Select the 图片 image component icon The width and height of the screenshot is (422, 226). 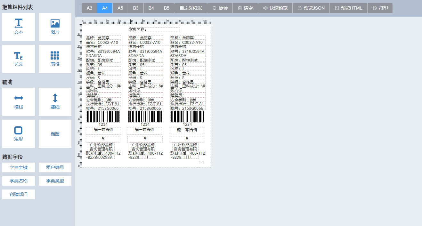tap(55, 23)
